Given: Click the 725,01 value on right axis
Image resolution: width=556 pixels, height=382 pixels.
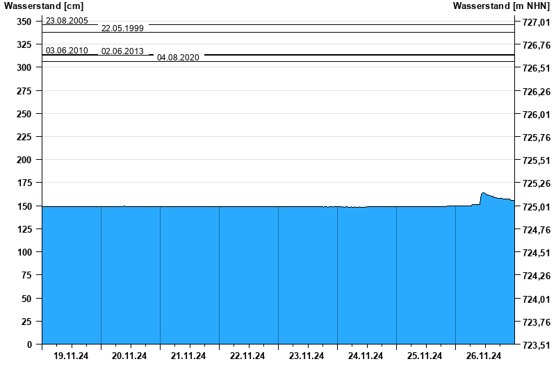Looking at the screenshot, I should [536, 206].
